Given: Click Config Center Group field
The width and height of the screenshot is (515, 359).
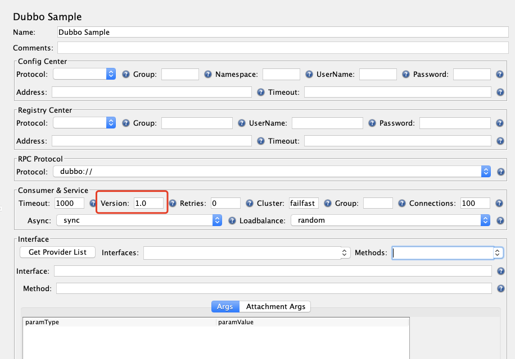Looking at the screenshot, I should tap(180, 75).
